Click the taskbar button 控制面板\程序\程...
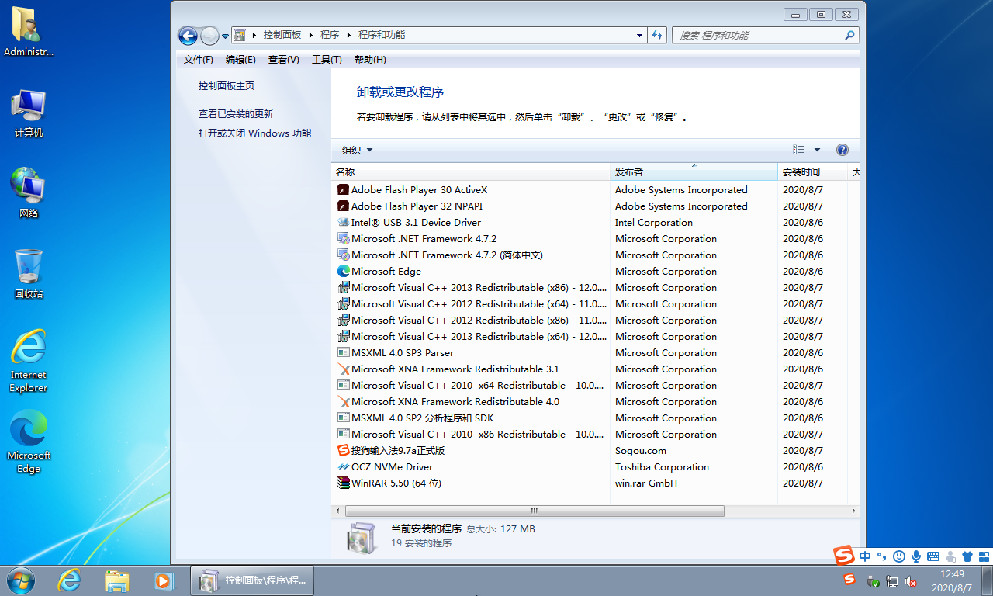 point(254,580)
